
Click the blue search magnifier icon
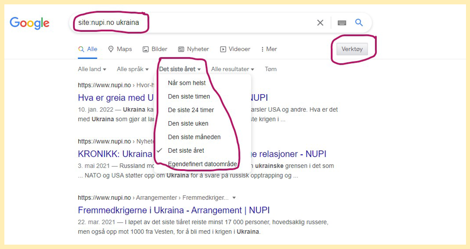pos(359,23)
